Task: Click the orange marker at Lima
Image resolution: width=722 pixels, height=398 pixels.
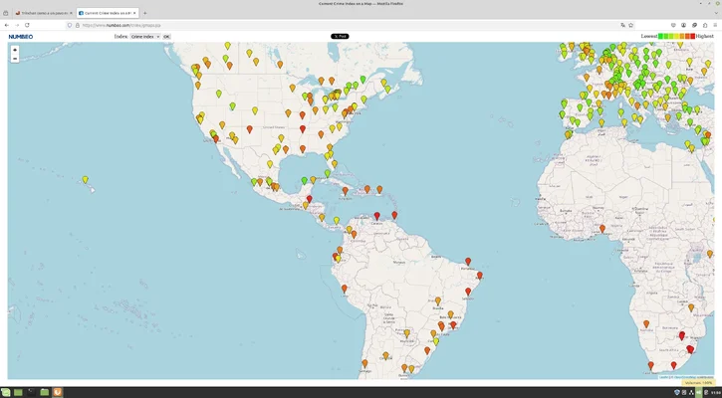Action: tap(345, 289)
